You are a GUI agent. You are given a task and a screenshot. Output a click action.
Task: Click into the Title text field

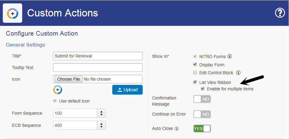tap(98, 56)
